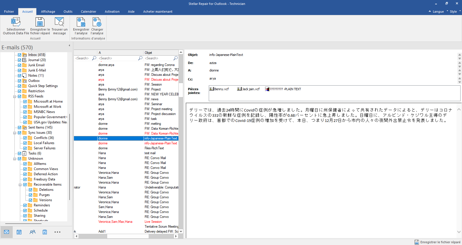462x245 pixels.
Task: Open tasks view icon in bottom bar
Action: pyautogui.click(x=45, y=232)
